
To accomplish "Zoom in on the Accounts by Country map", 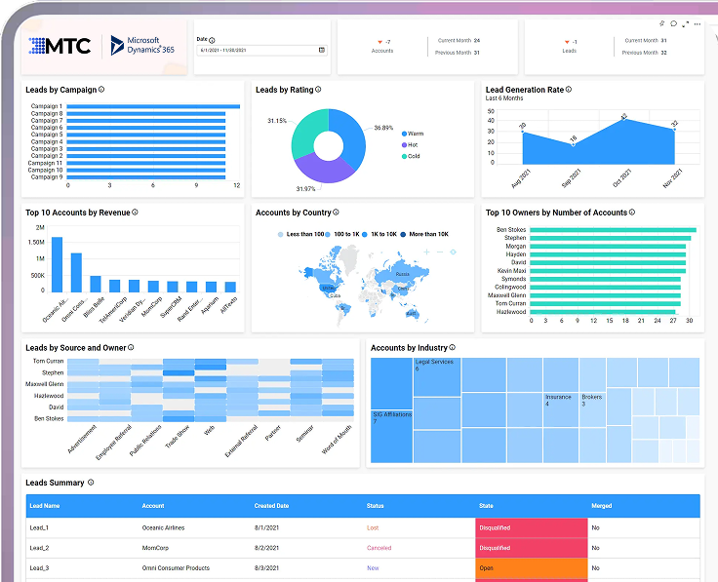I will [x=426, y=252].
